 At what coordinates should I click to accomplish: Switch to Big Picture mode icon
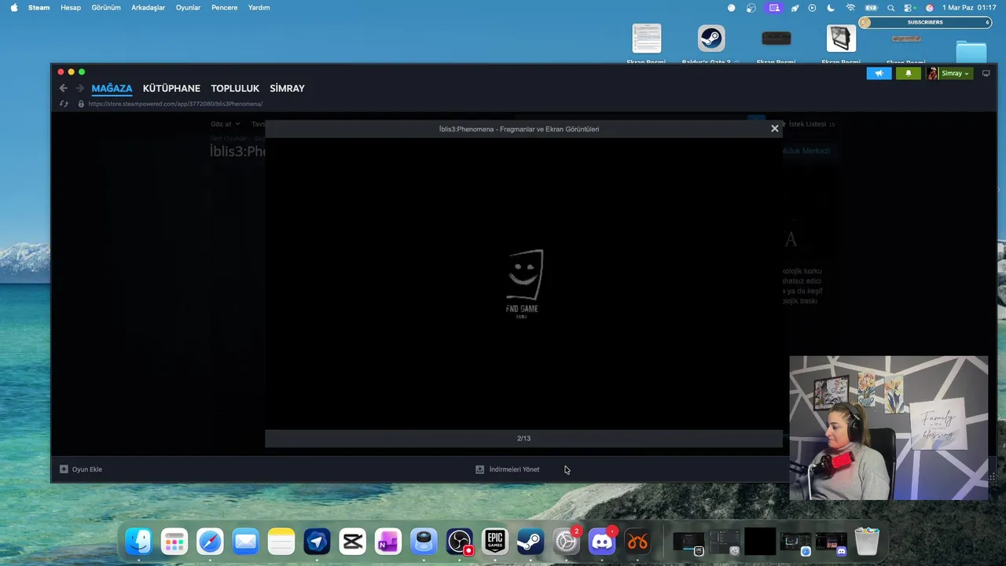(986, 73)
